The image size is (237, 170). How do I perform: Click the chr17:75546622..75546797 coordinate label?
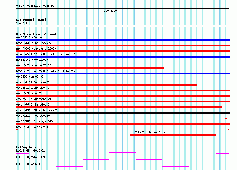35,6
